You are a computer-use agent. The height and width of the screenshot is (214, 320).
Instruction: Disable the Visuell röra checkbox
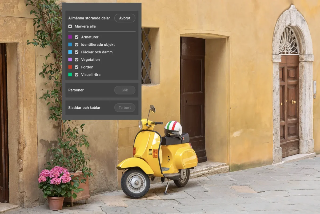point(77,75)
